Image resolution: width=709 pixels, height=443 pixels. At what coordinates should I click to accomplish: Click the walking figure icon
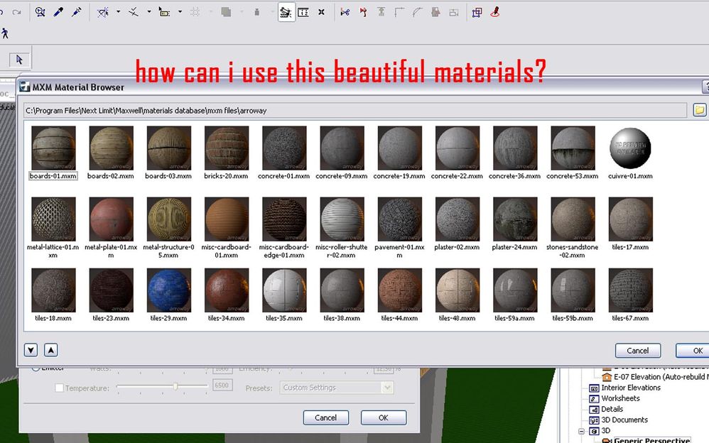(5, 33)
